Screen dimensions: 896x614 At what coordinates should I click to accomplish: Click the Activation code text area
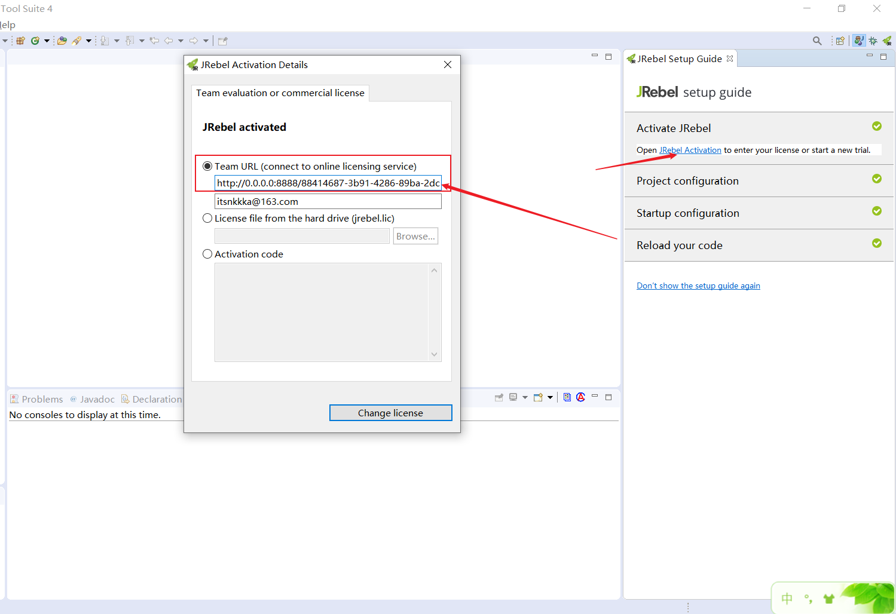click(322, 312)
